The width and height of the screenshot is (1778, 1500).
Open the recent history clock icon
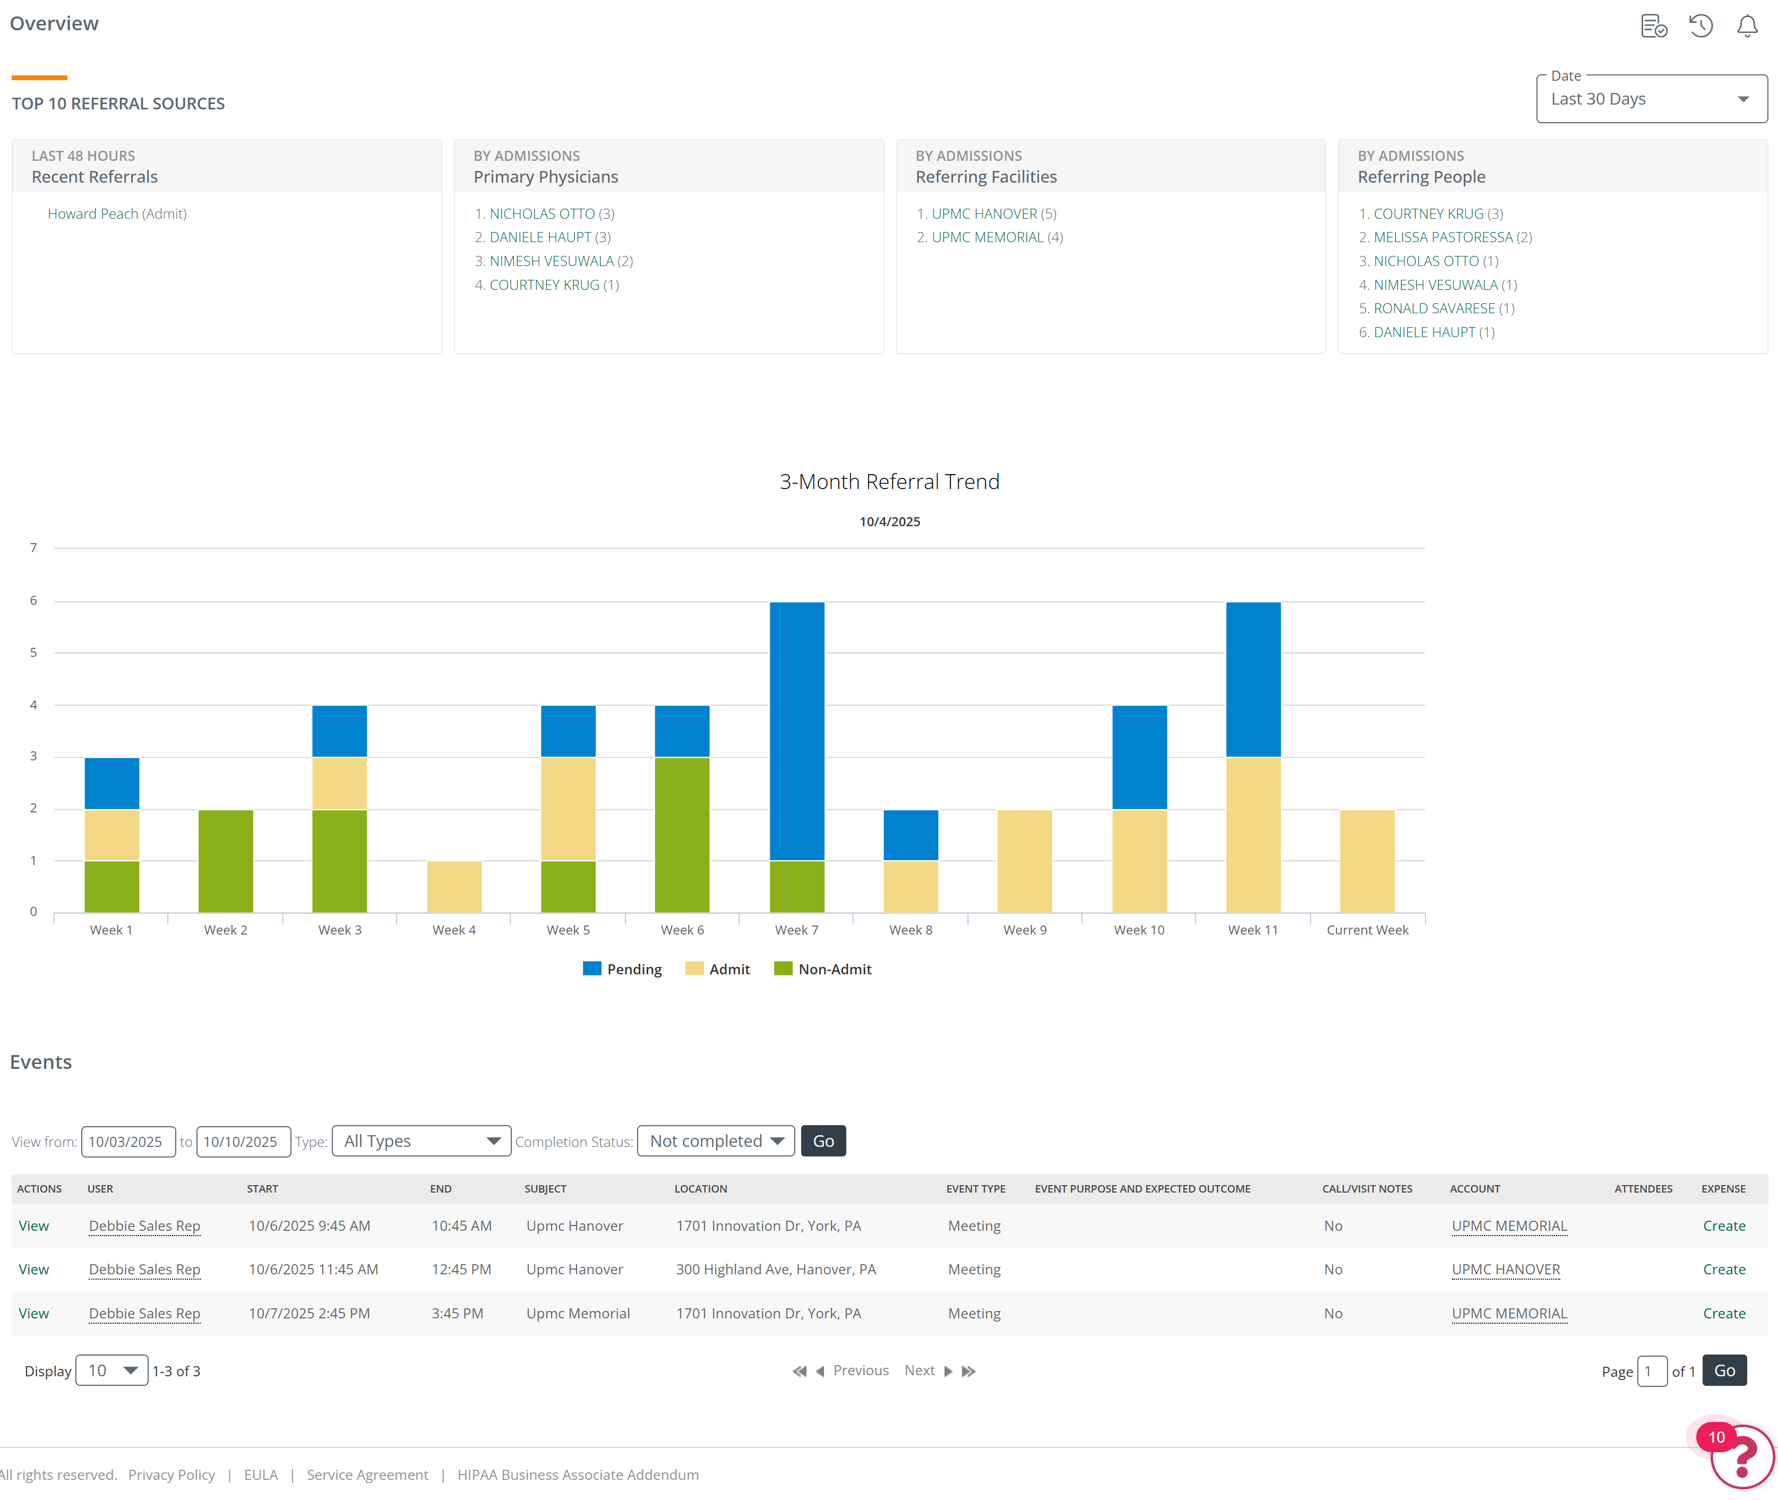(x=1700, y=27)
